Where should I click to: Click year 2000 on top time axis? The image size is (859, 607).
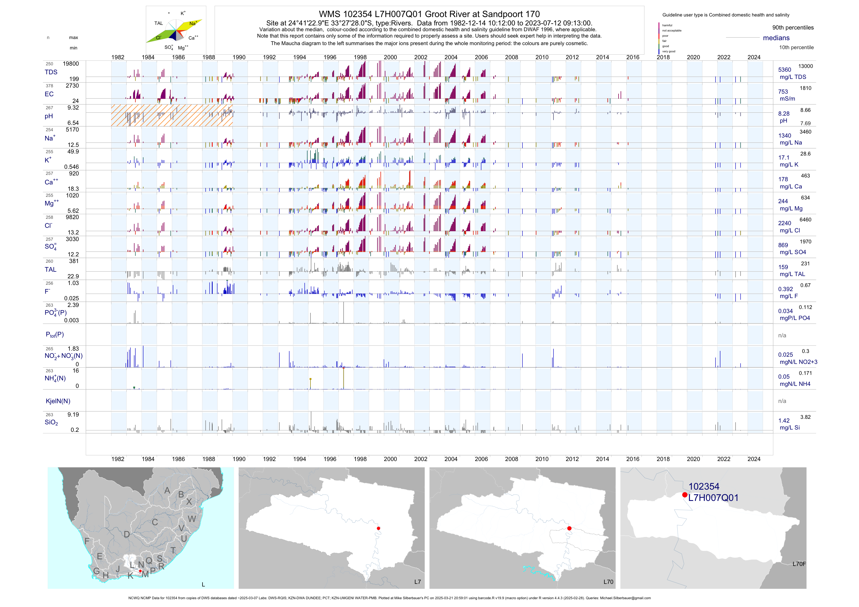coord(390,57)
